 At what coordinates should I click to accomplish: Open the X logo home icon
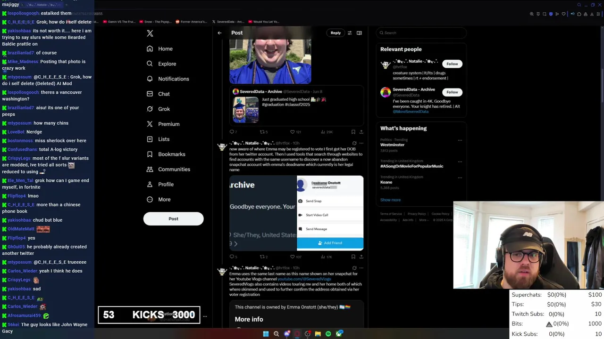[150, 33]
